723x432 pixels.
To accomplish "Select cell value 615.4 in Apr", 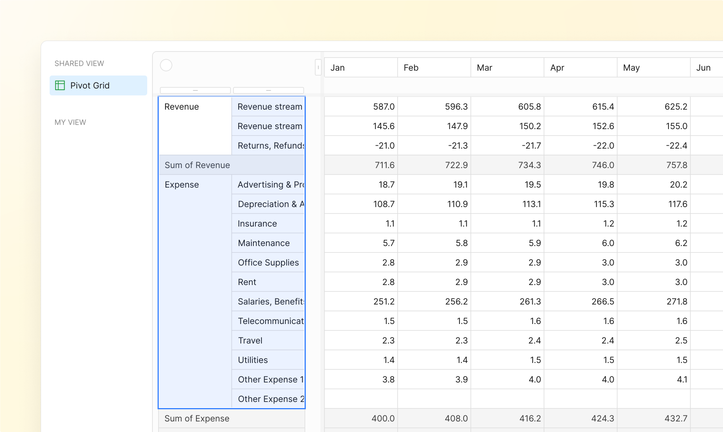I will coord(580,106).
